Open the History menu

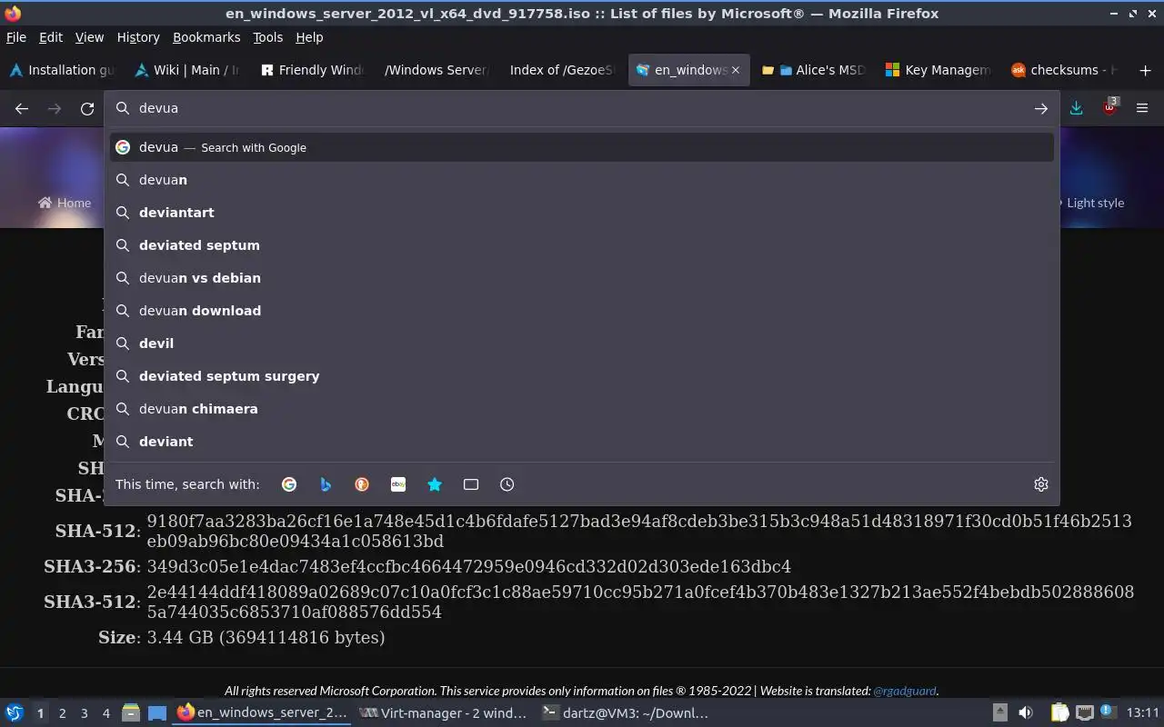tap(138, 37)
